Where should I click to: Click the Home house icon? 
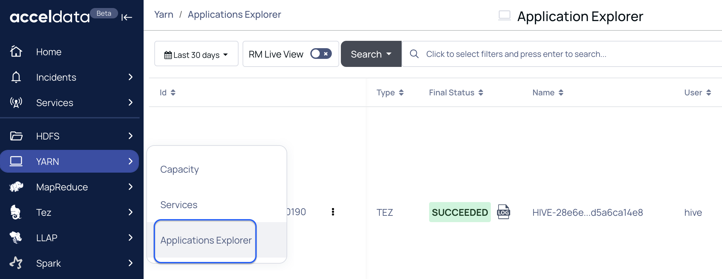click(16, 52)
